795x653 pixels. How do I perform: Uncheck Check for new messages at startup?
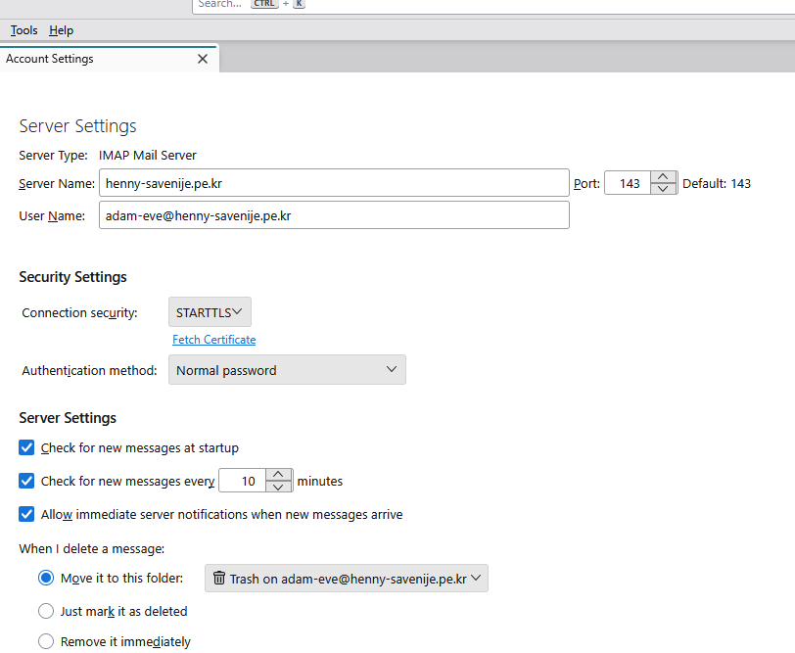(26, 447)
